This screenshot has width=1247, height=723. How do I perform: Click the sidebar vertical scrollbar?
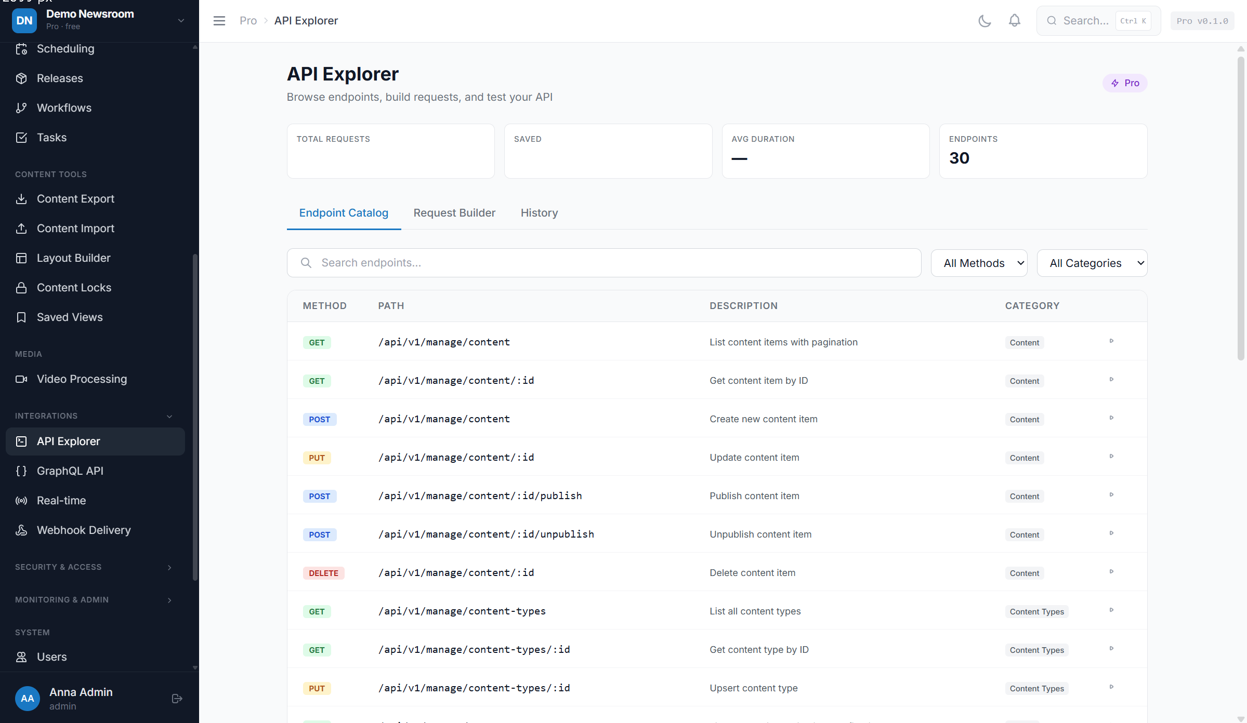click(195, 417)
